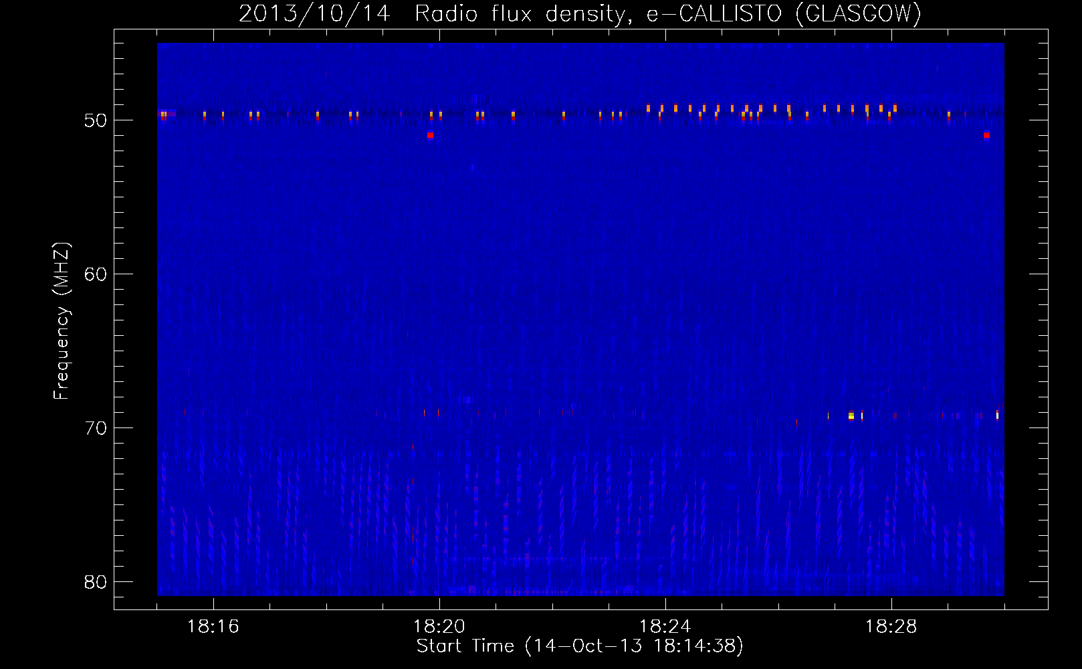1082x669 pixels.
Task: Click the plot title '2013/10/14 Radio flux density, e-CALLISTO (GLASGOW)'
Action: [580, 13]
